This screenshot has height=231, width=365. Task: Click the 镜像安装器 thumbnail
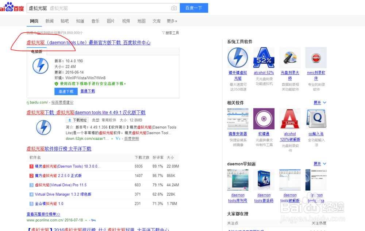click(x=238, y=119)
